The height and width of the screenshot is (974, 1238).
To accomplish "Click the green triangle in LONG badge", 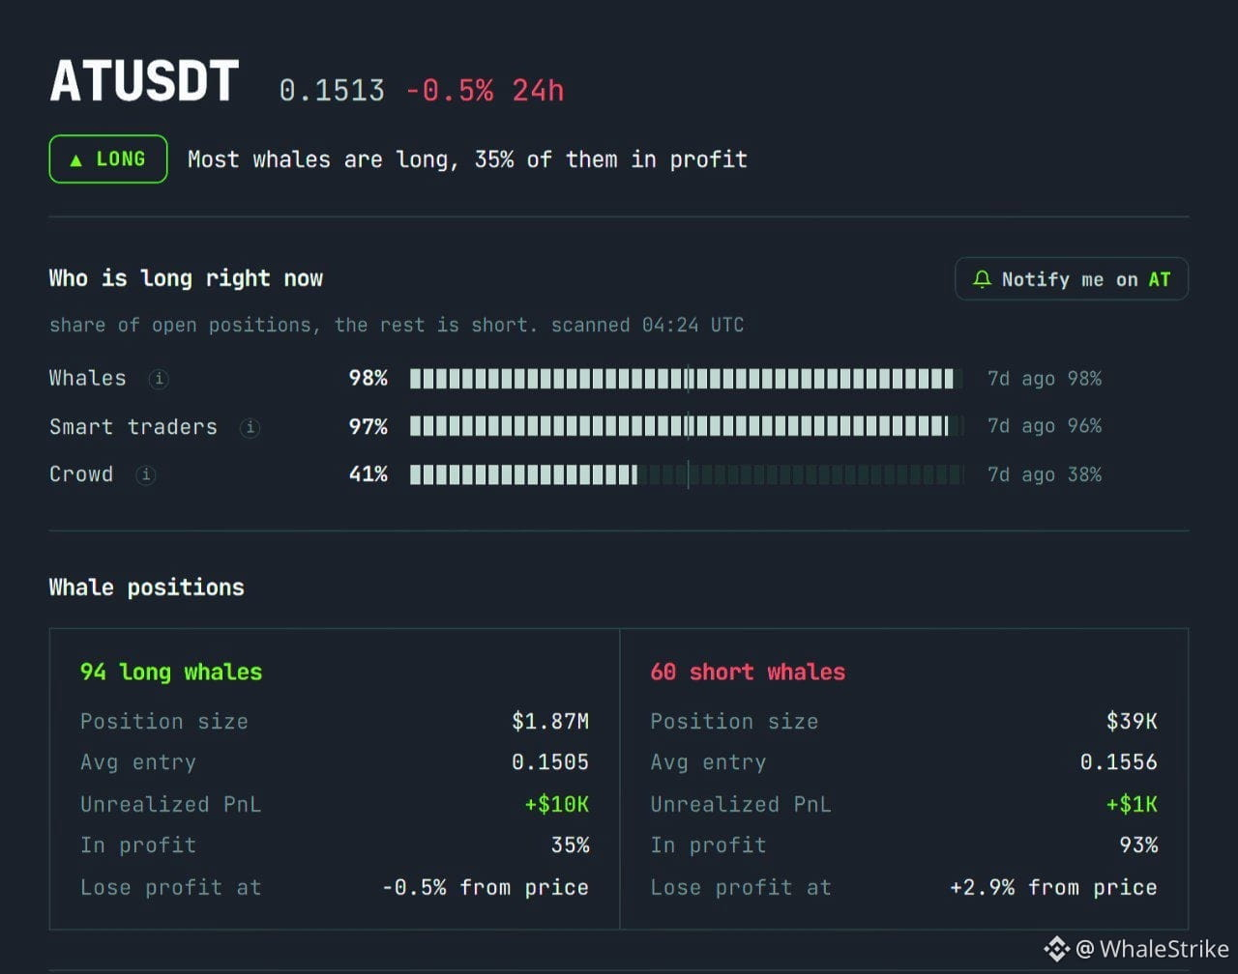I will tap(76, 160).
